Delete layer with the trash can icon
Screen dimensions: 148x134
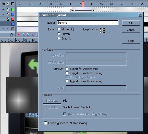tap(11, 35)
